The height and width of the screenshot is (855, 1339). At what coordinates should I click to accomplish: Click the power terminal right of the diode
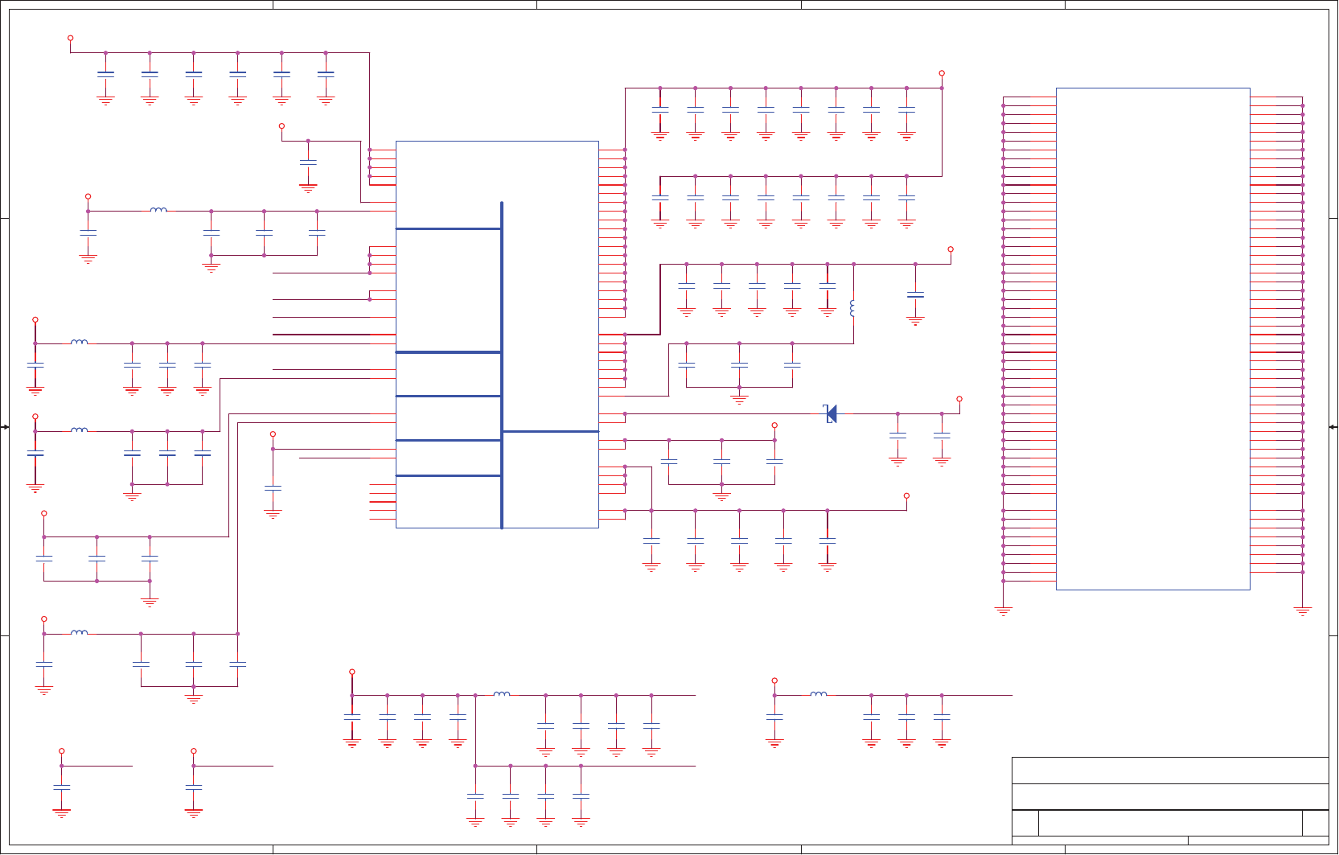point(959,399)
